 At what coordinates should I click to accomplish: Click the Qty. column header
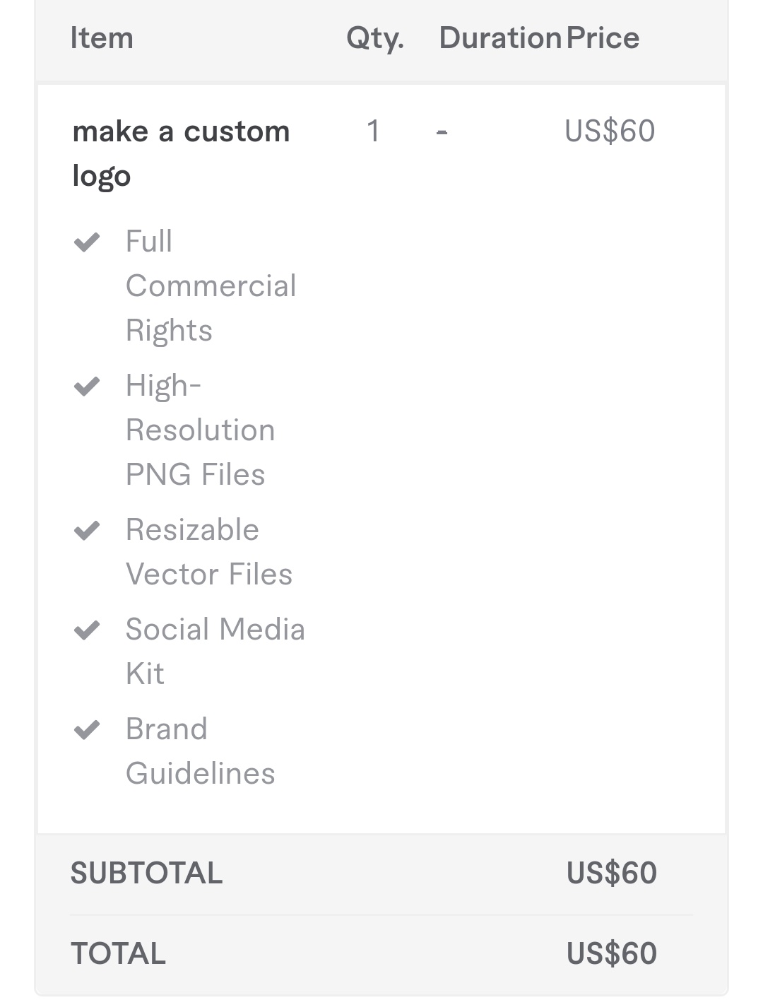375,39
